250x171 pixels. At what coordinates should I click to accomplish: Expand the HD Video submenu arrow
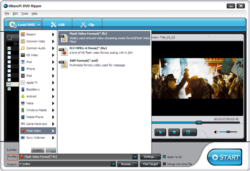pyautogui.click(x=53, y=55)
